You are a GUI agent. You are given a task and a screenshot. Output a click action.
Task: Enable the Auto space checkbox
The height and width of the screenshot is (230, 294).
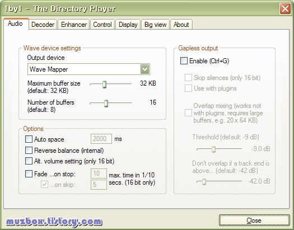point(29,139)
